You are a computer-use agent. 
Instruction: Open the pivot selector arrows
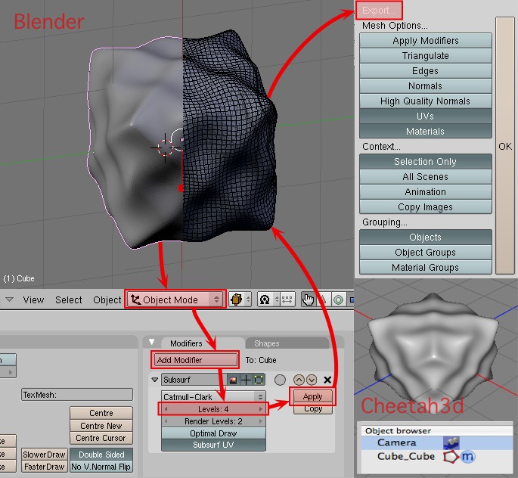277,300
